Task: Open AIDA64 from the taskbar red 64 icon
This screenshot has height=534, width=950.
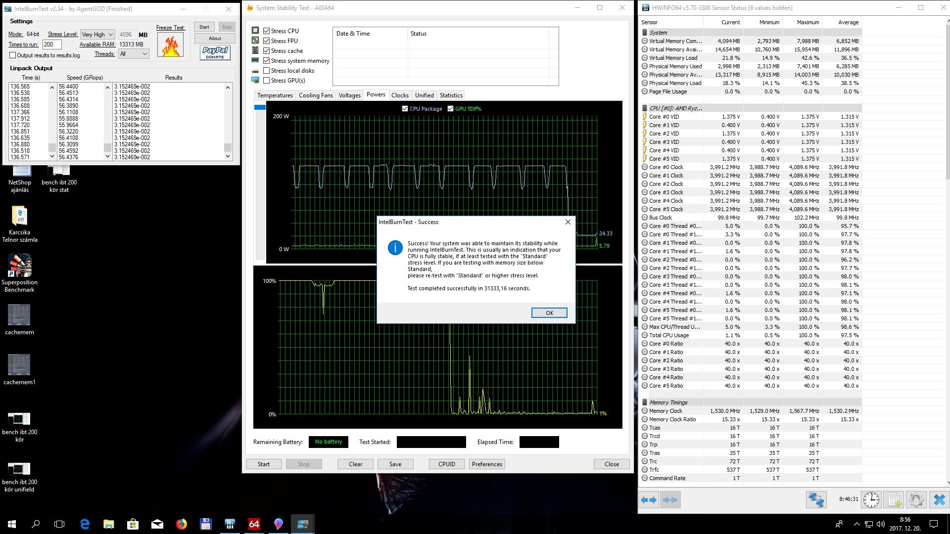Action: pos(254,524)
